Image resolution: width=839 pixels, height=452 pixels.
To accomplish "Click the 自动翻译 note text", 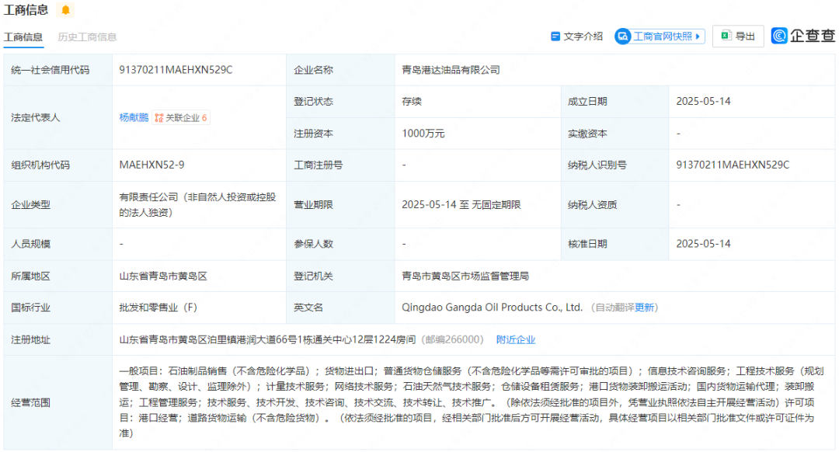I will 614,308.
